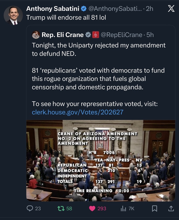View post analytics bar chart icon
Screen dimensions: 179x220
[x=123, y=208]
